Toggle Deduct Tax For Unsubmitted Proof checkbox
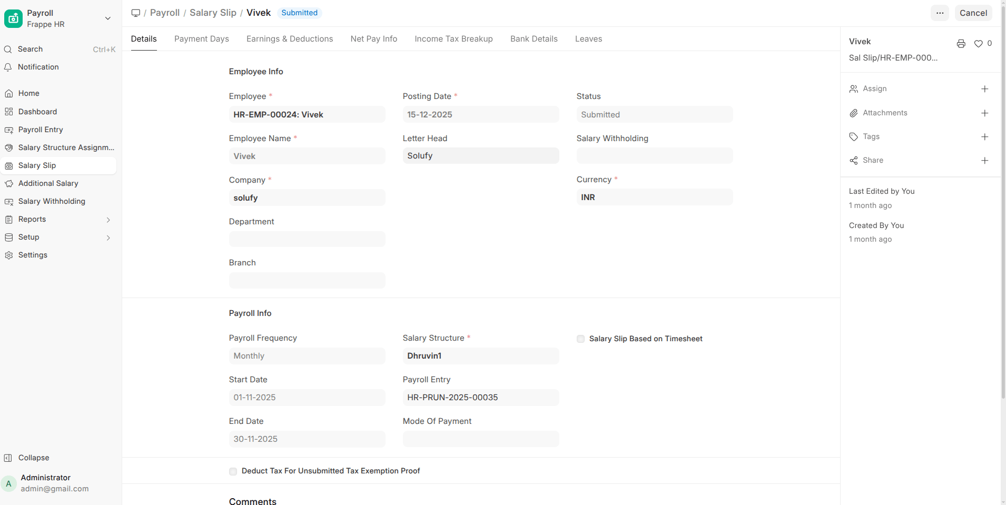 233,471
